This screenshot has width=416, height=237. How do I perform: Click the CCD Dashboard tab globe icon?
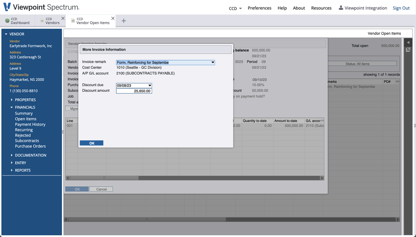[7, 21]
